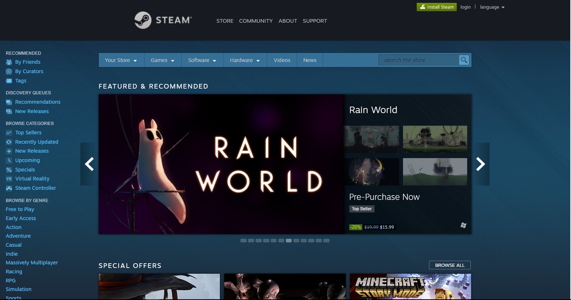
Task: Select the highlighted seventh carousel indicator
Action: [289, 241]
